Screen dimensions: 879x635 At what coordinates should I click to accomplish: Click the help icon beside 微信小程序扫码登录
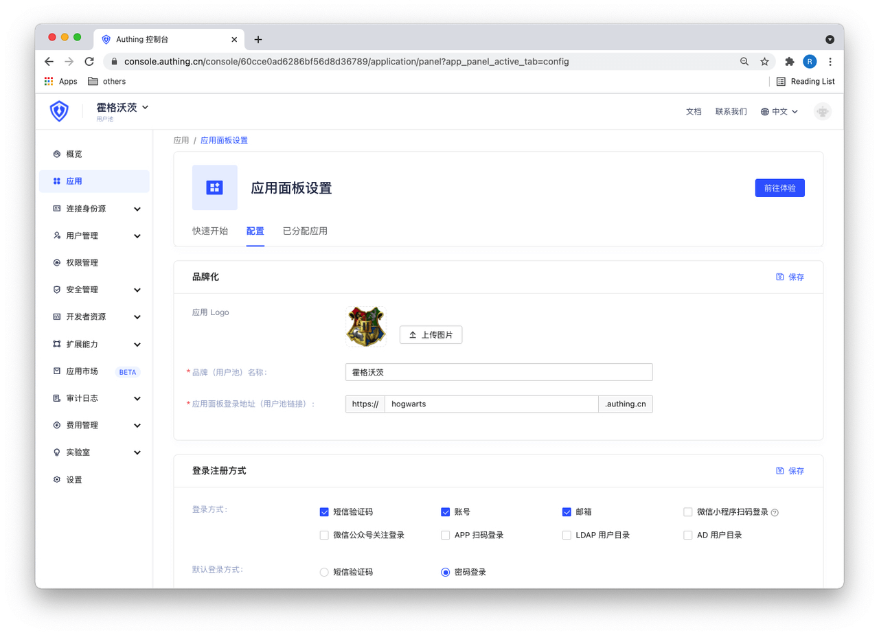(775, 512)
